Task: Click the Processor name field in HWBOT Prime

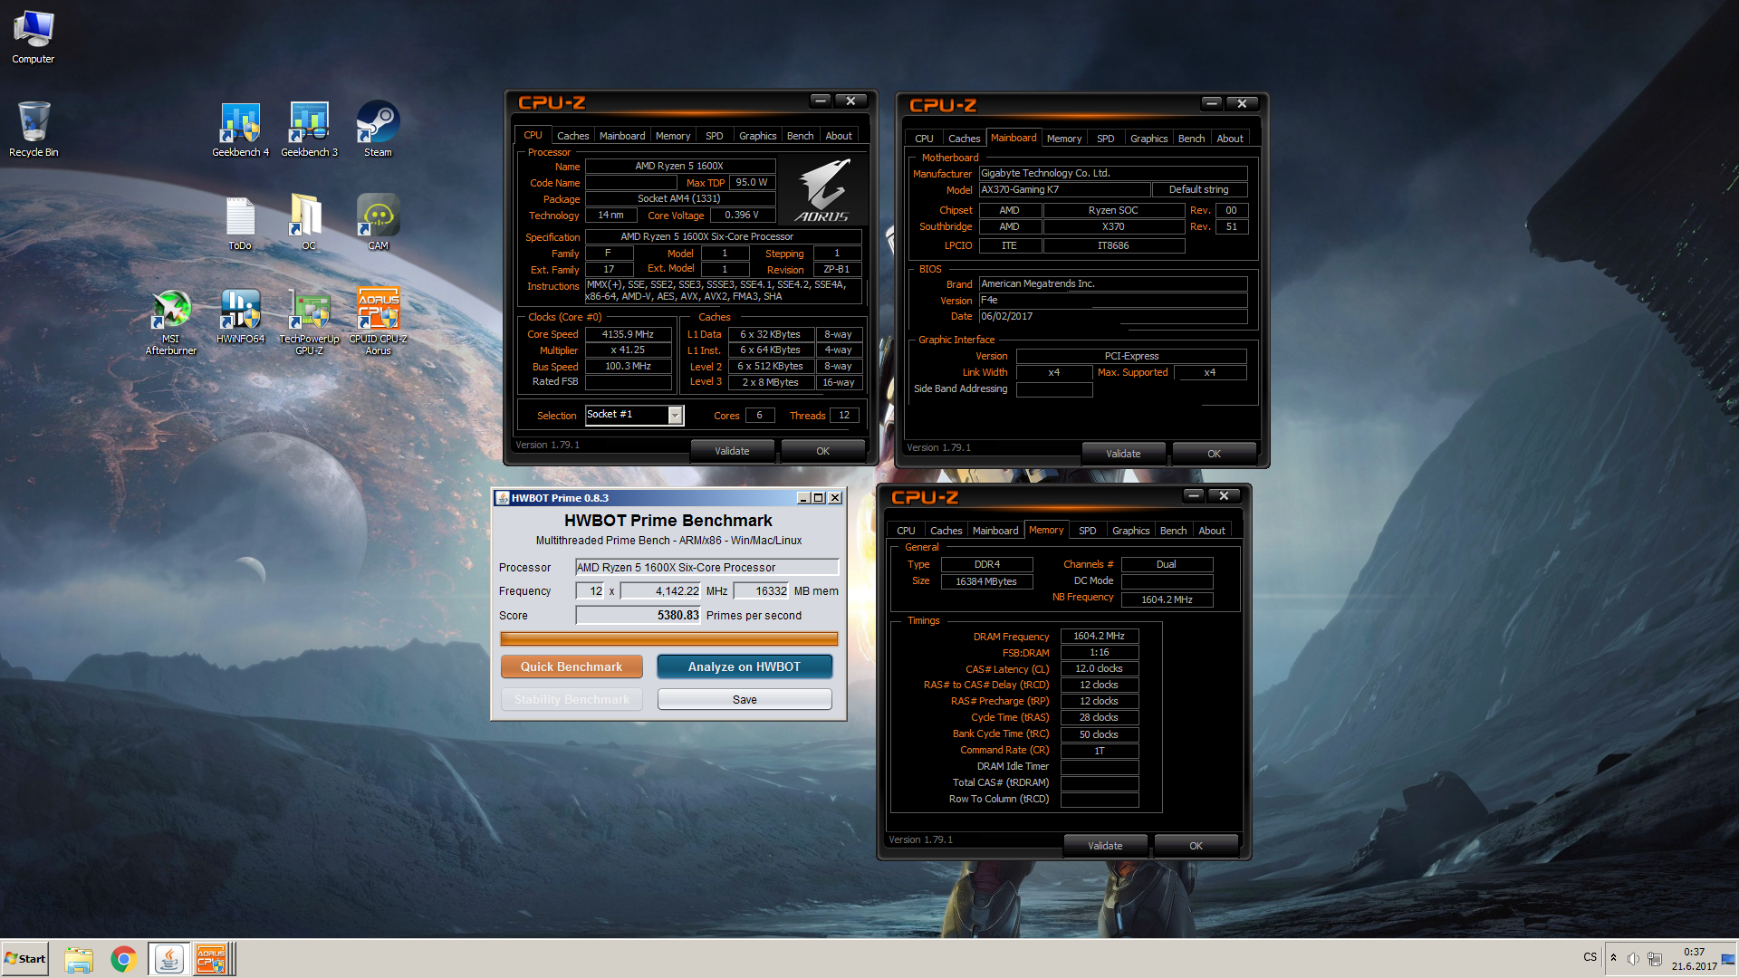Action: coord(706,568)
